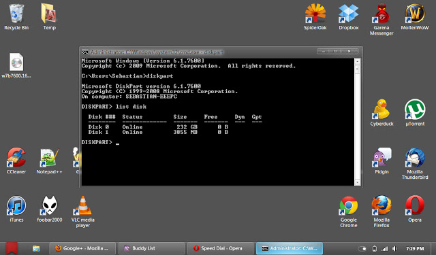Click the 'SEBASTIAN-EEEPC' computer name text
The width and height of the screenshot is (436, 255).
click(151, 97)
